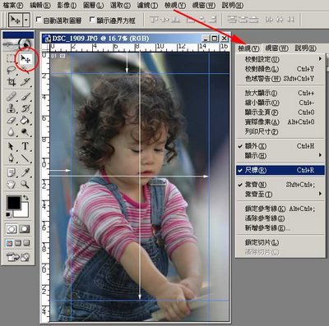Select the Lasso tool
The height and width of the screenshot is (326, 329).
pos(11,70)
